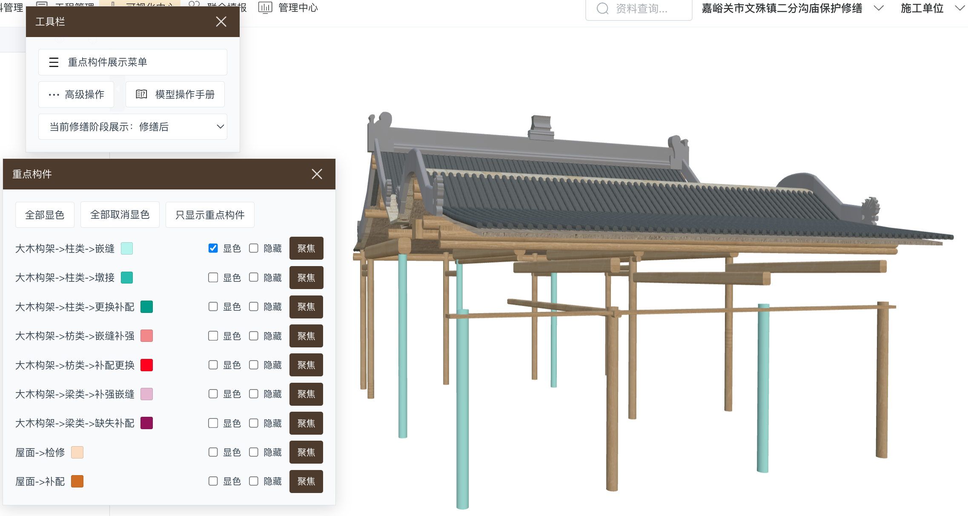Click the 枋类->嵌缝补强 salmon swatch

[147, 336]
